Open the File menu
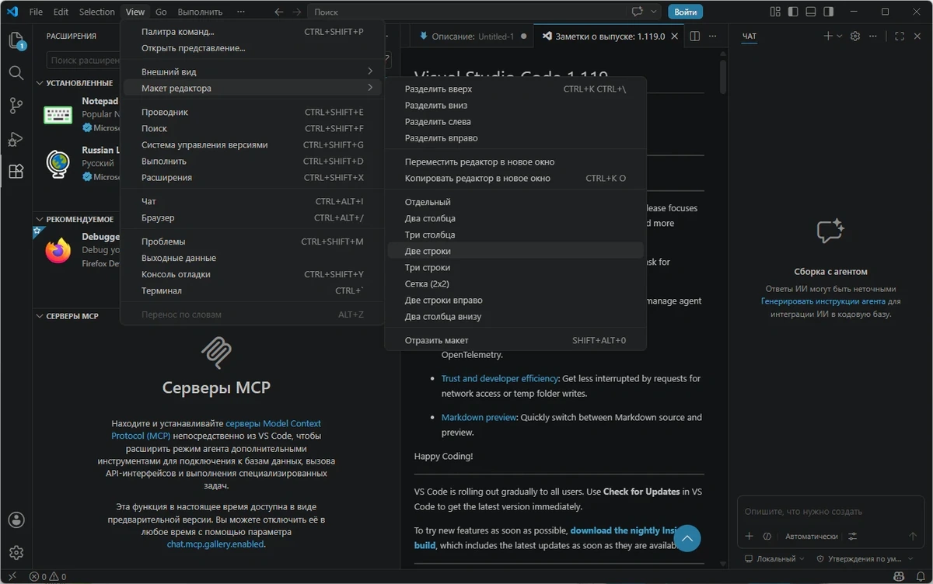Screen dimensions: 933x584 (36, 12)
